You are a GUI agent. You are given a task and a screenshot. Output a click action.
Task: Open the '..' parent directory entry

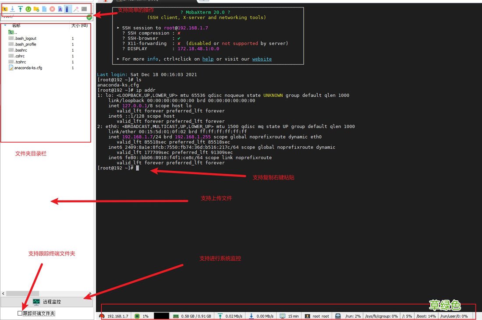tap(16, 32)
